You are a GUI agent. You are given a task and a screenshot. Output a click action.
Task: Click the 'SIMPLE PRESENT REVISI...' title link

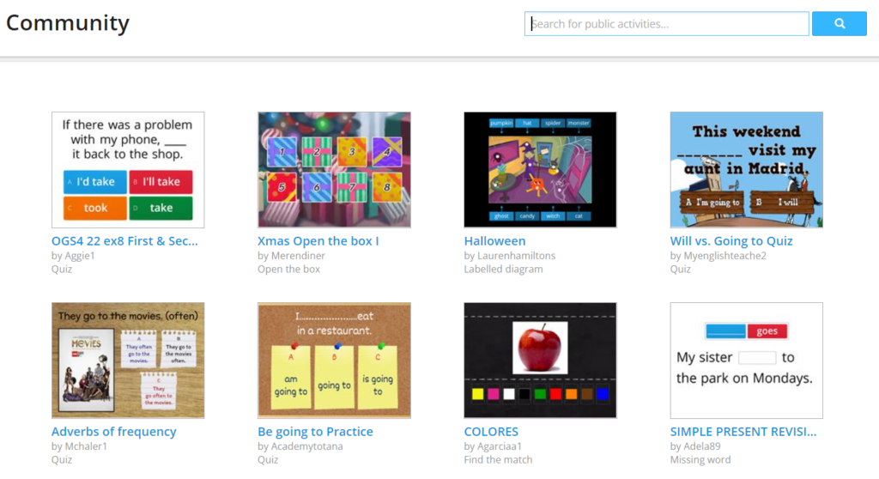tap(743, 432)
